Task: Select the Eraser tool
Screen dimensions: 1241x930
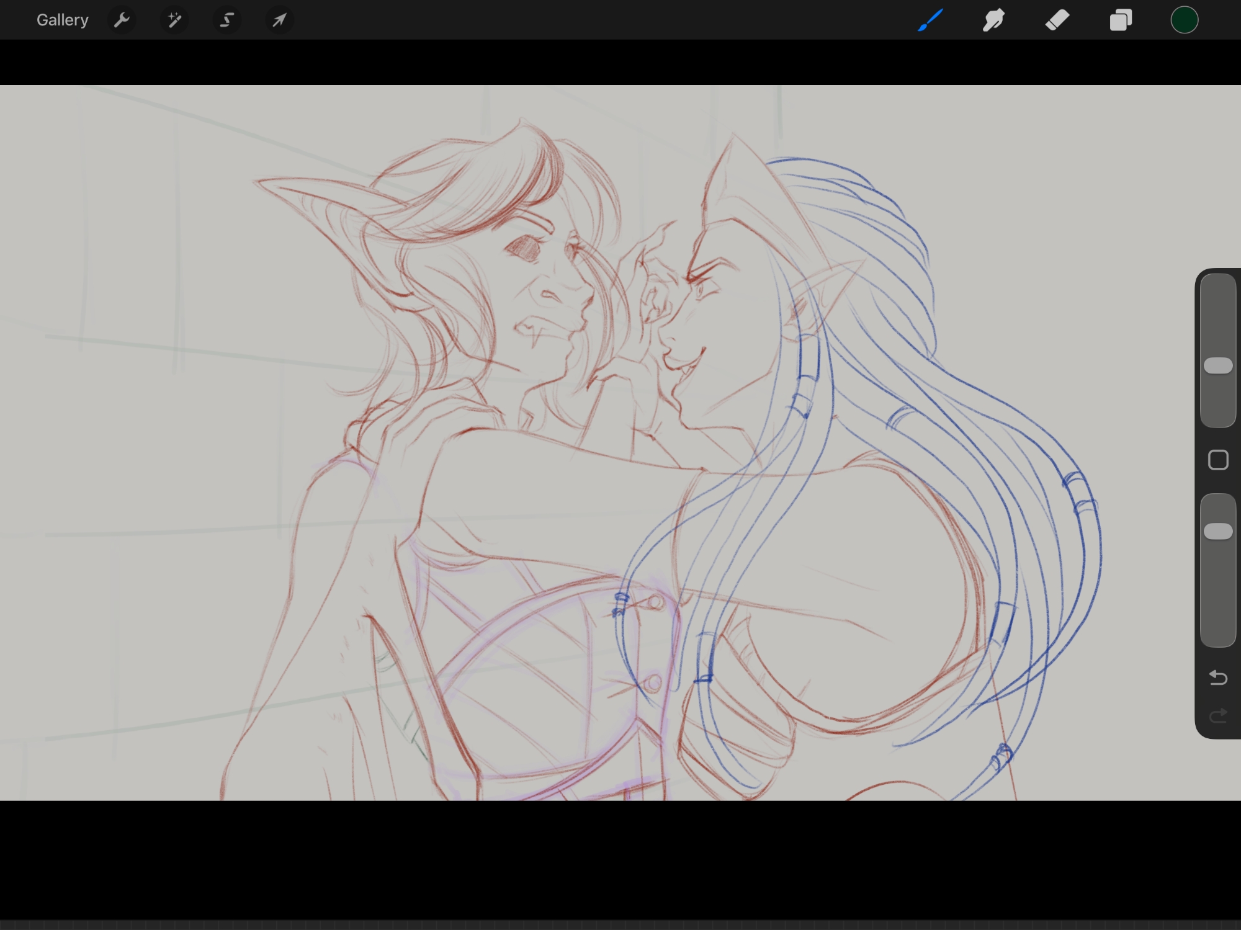Action: [x=1057, y=20]
